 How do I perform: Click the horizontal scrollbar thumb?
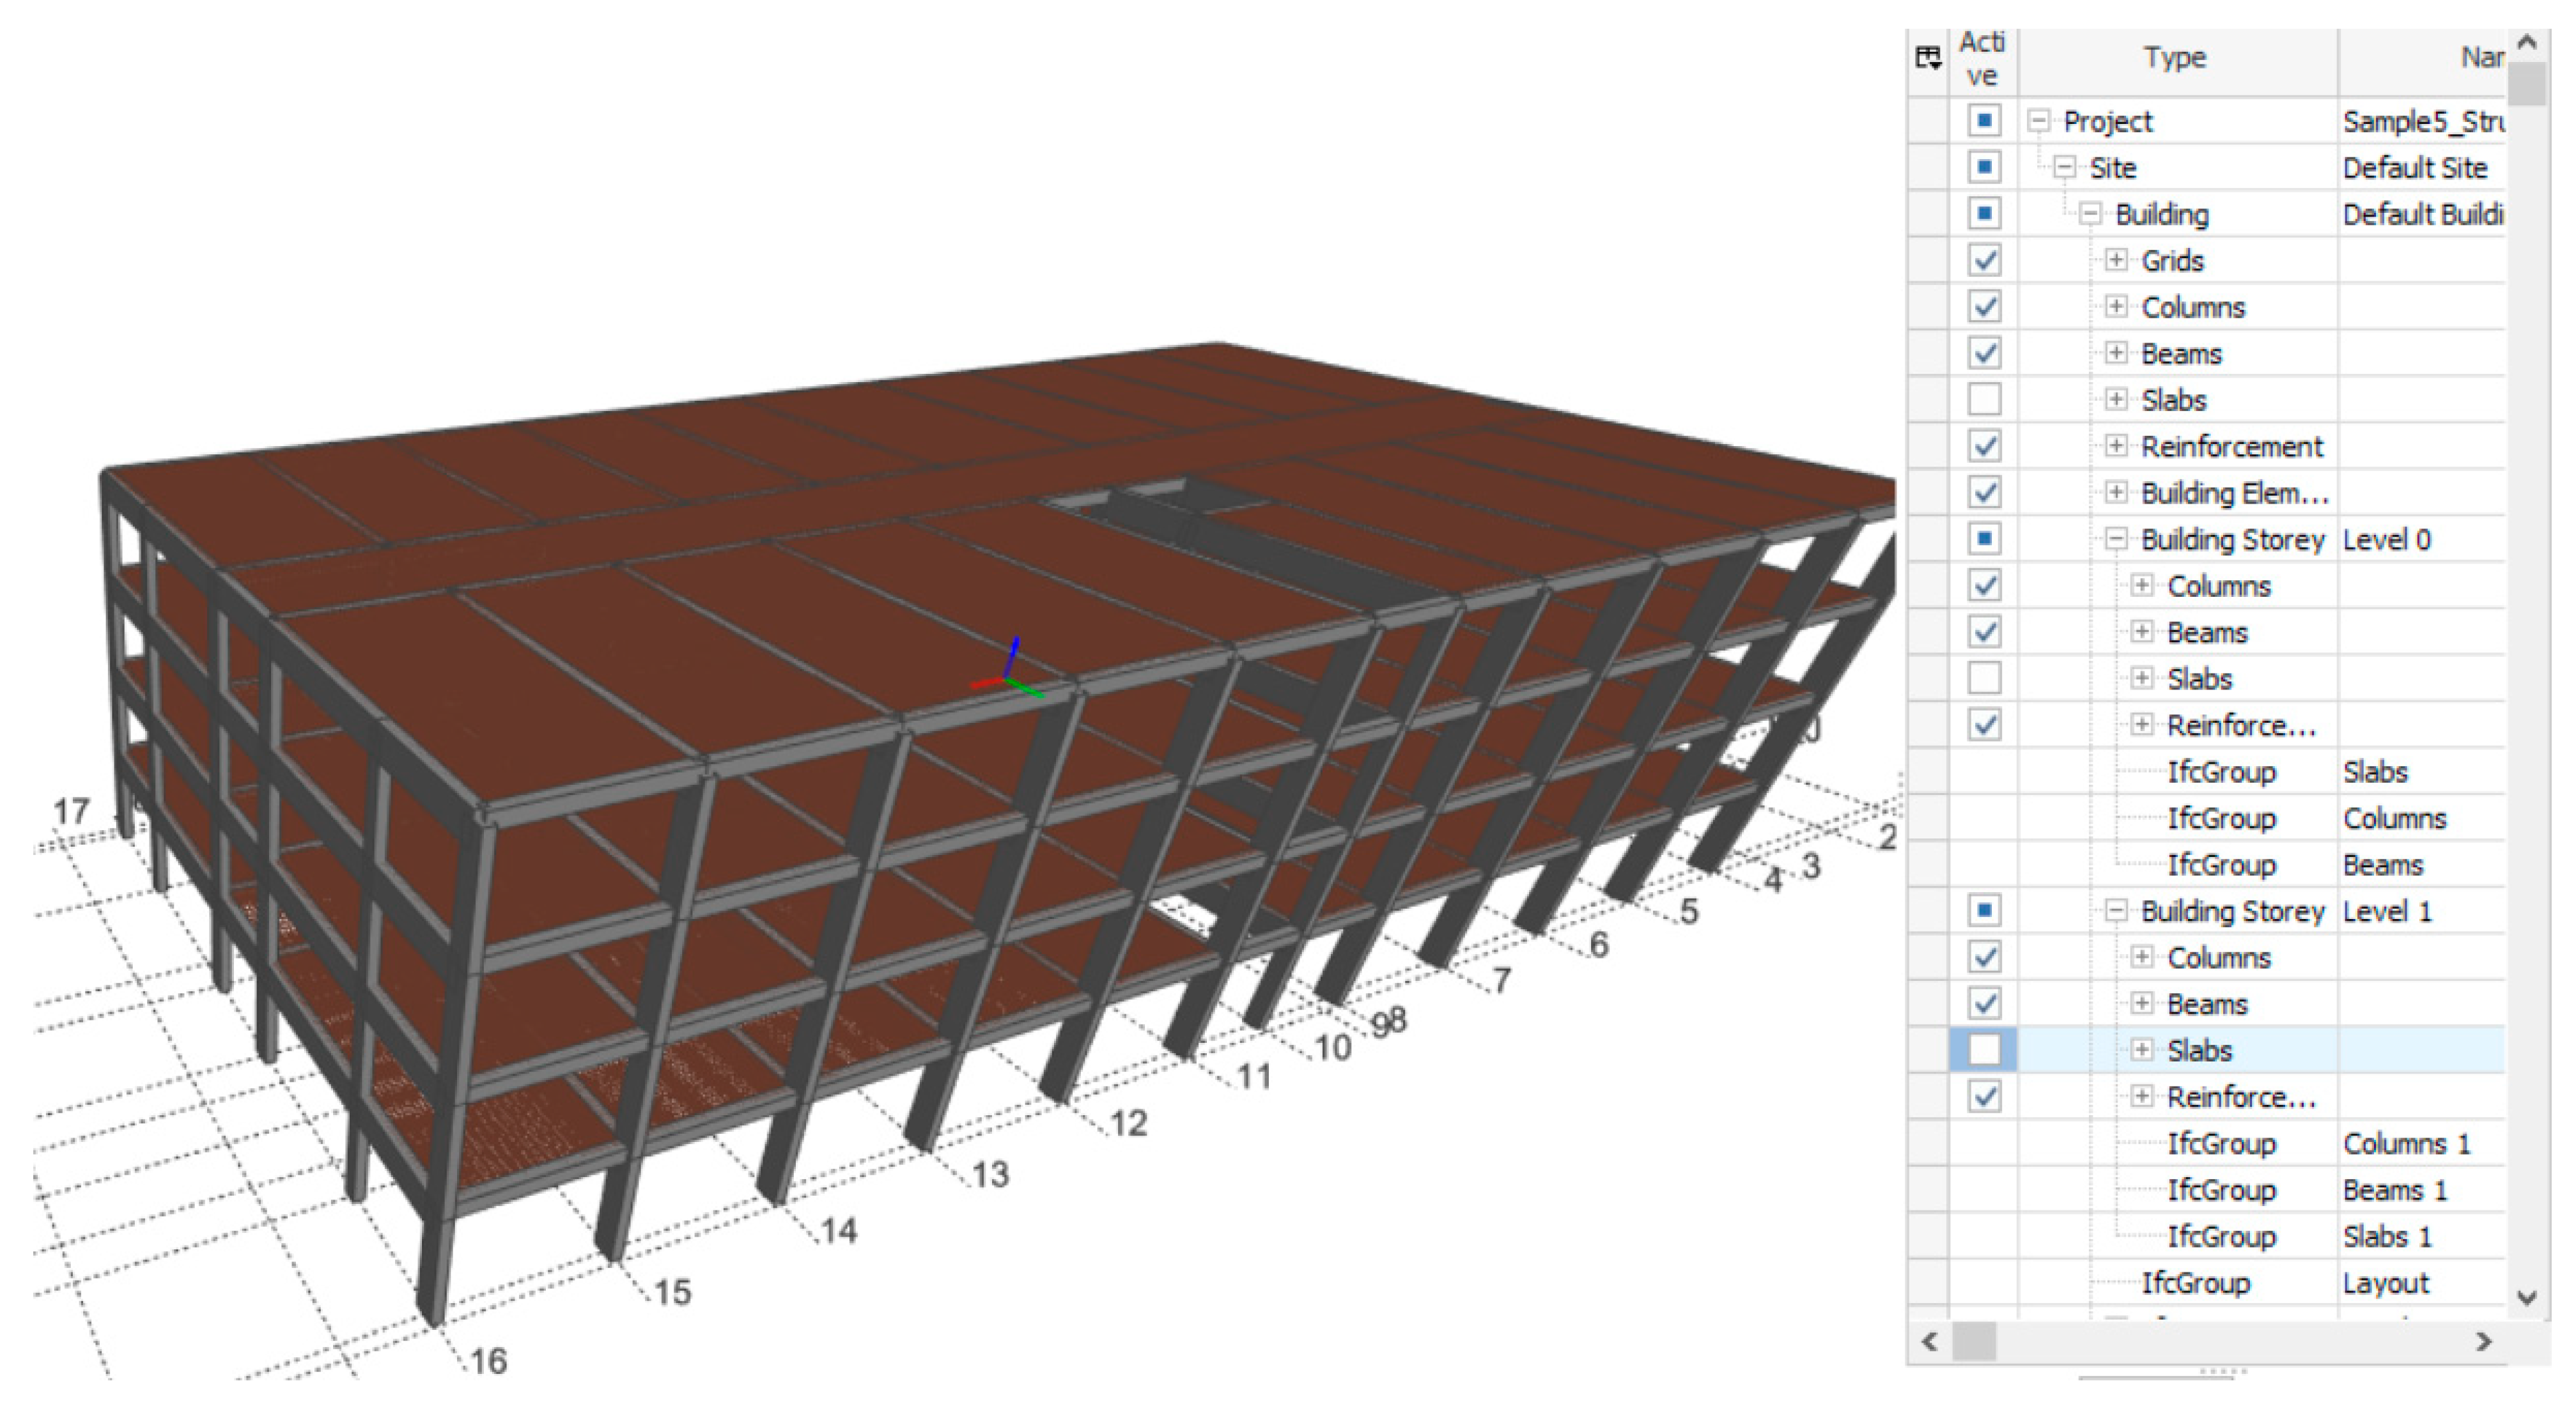1974,1341
